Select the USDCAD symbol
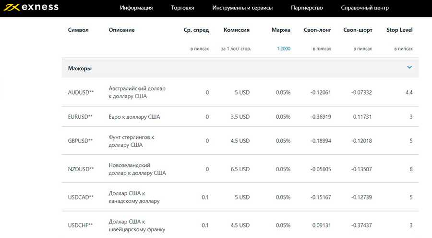This screenshot has height=238, width=432. [81, 197]
